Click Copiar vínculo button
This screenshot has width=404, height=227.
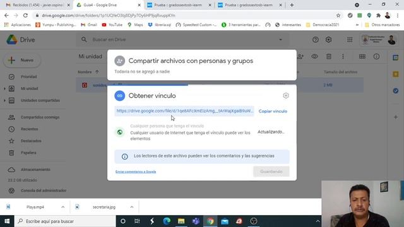pyautogui.click(x=273, y=111)
